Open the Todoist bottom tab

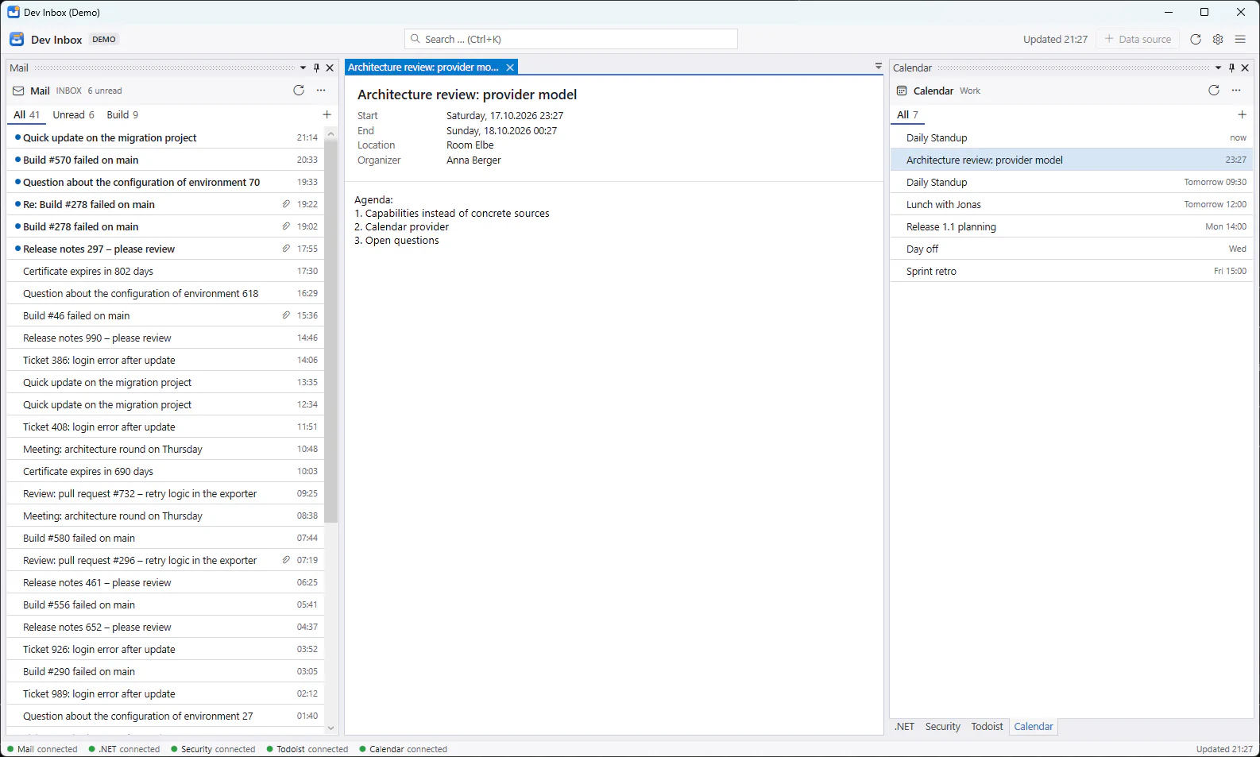(x=987, y=727)
